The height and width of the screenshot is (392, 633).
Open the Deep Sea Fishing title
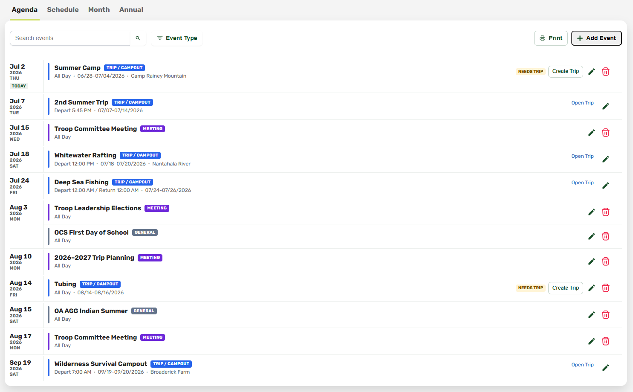point(81,182)
